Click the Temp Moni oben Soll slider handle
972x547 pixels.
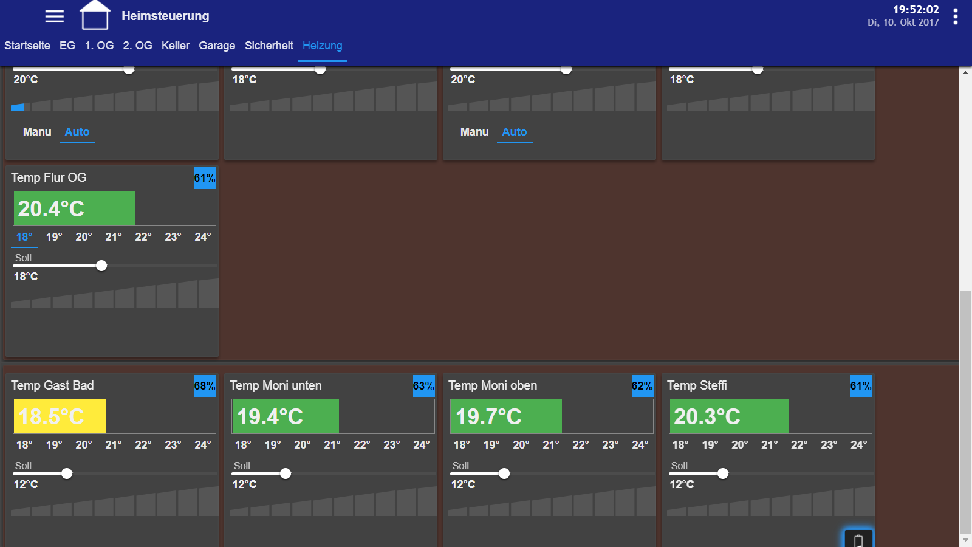(x=504, y=473)
